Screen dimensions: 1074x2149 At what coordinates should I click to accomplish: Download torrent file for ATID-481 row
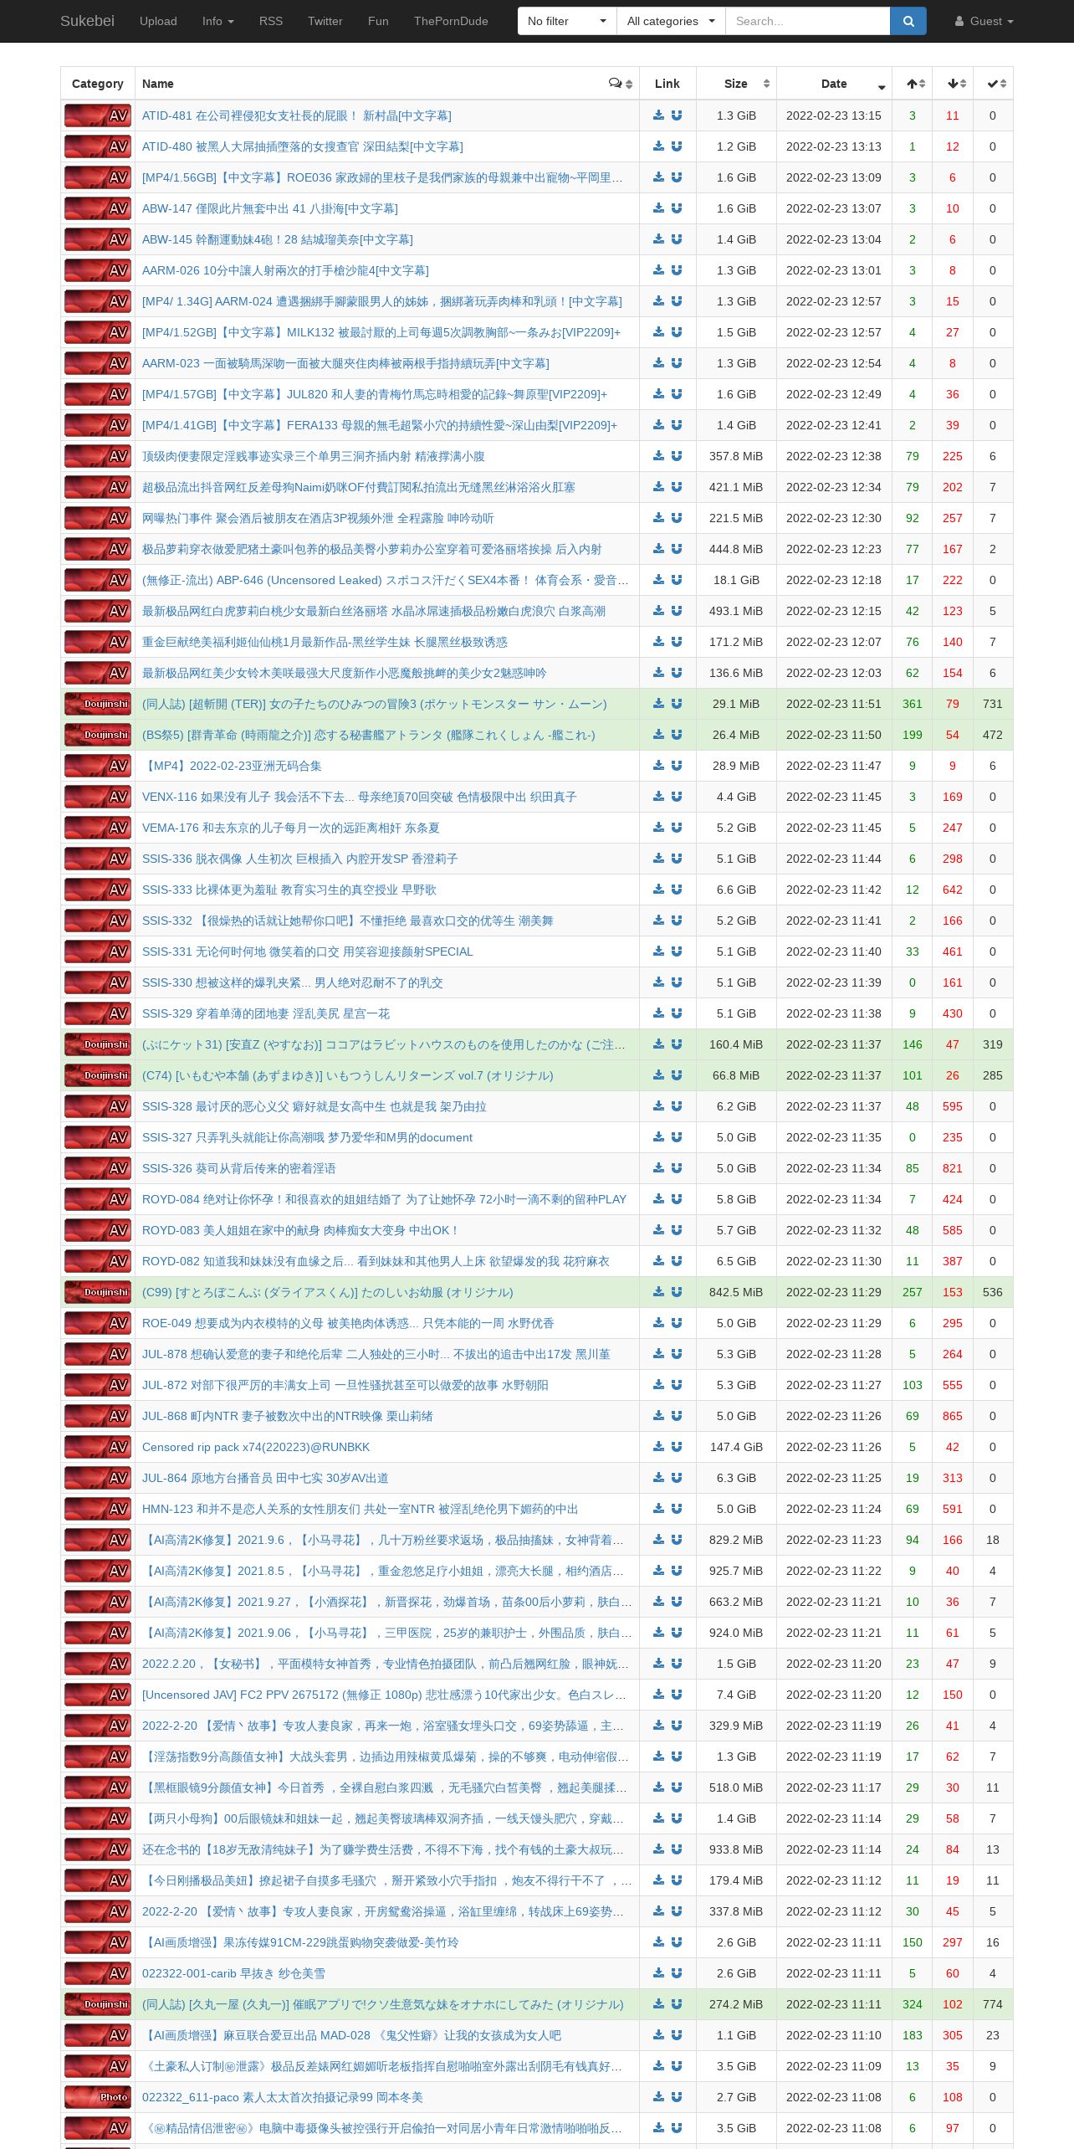click(658, 115)
